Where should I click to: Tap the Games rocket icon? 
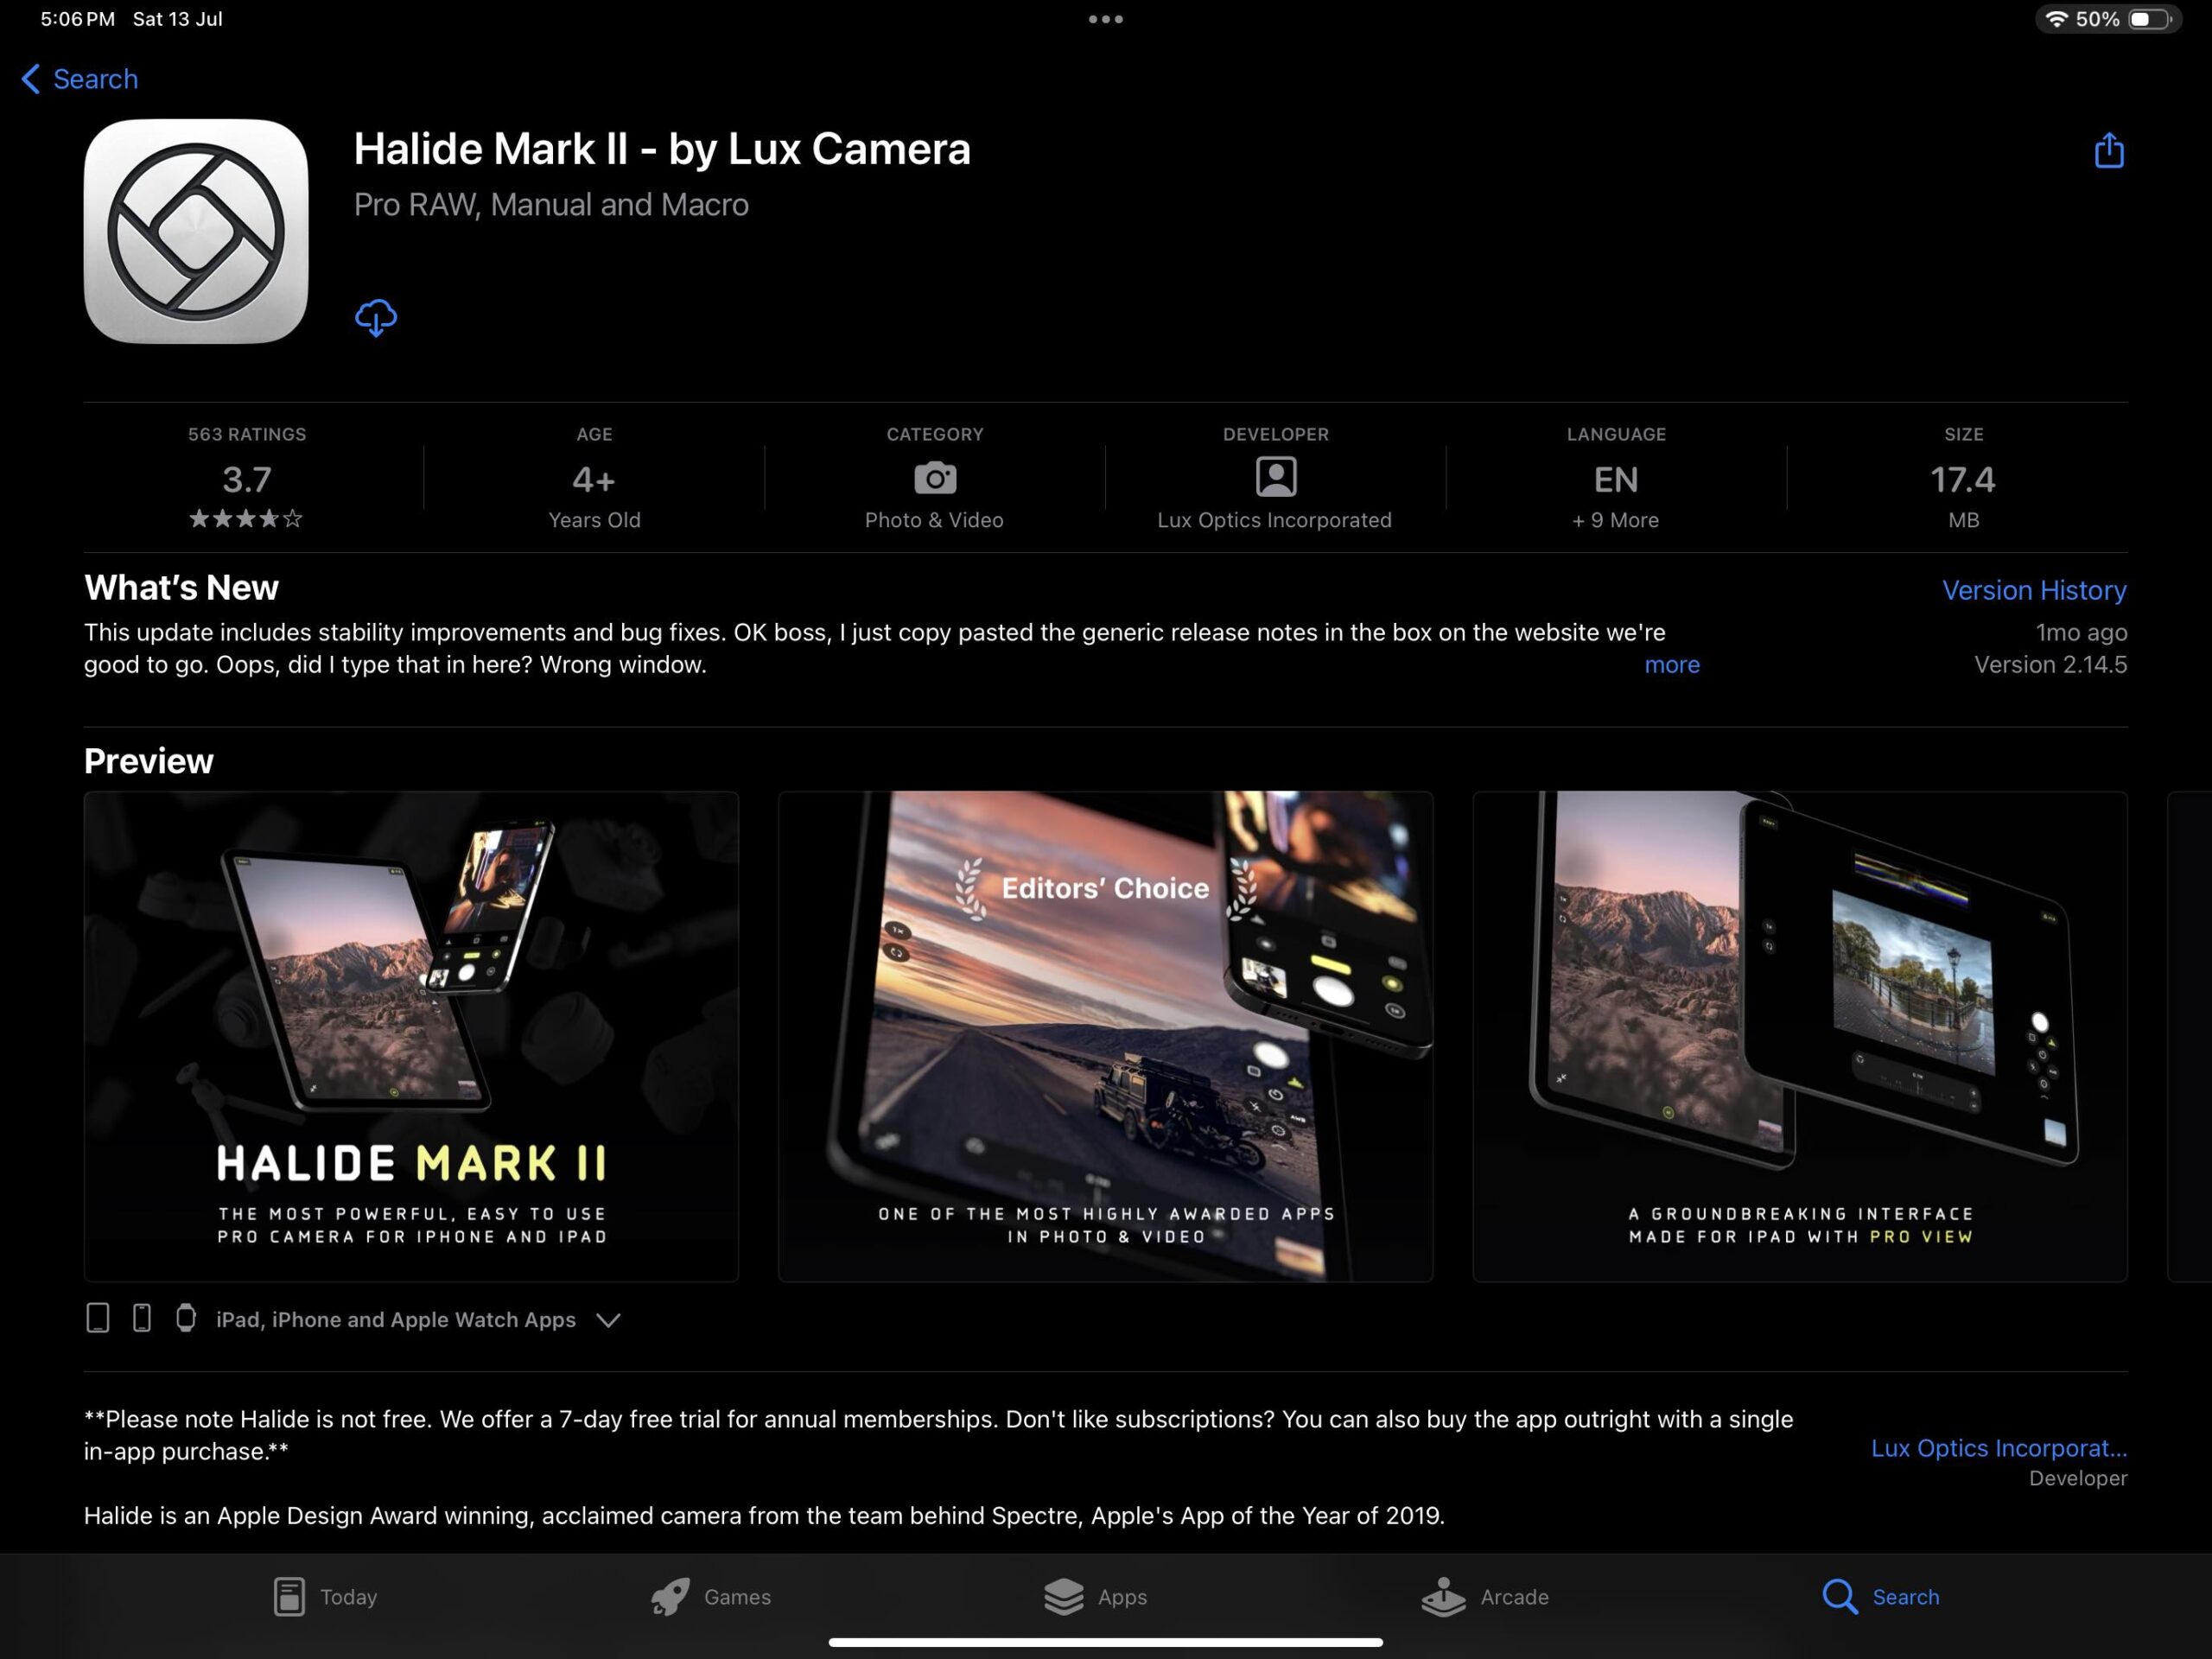pos(670,1596)
